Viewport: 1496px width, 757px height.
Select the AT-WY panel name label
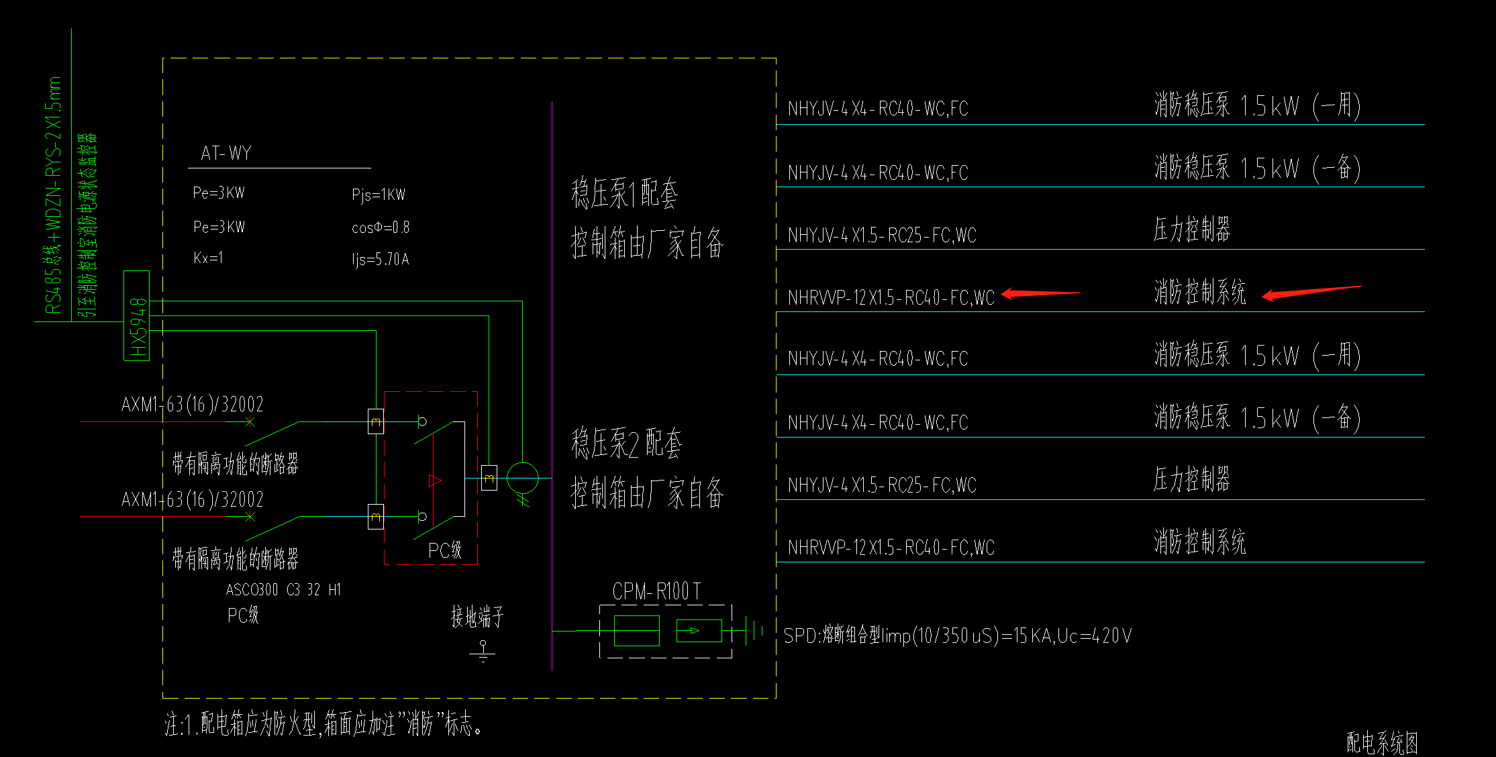[x=226, y=154]
